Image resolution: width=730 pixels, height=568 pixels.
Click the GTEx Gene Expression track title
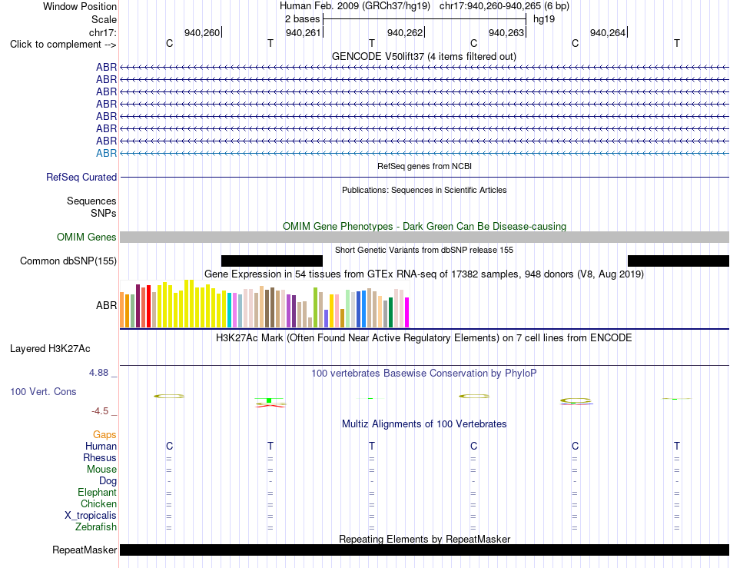coord(424,274)
